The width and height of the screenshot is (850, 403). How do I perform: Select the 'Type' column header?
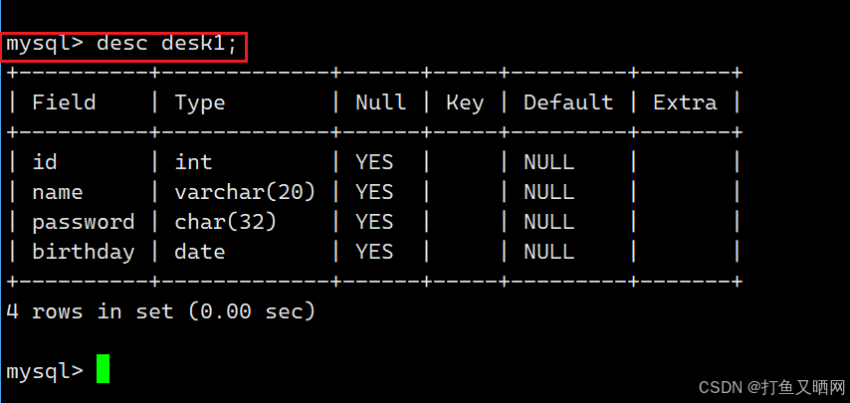(x=199, y=102)
